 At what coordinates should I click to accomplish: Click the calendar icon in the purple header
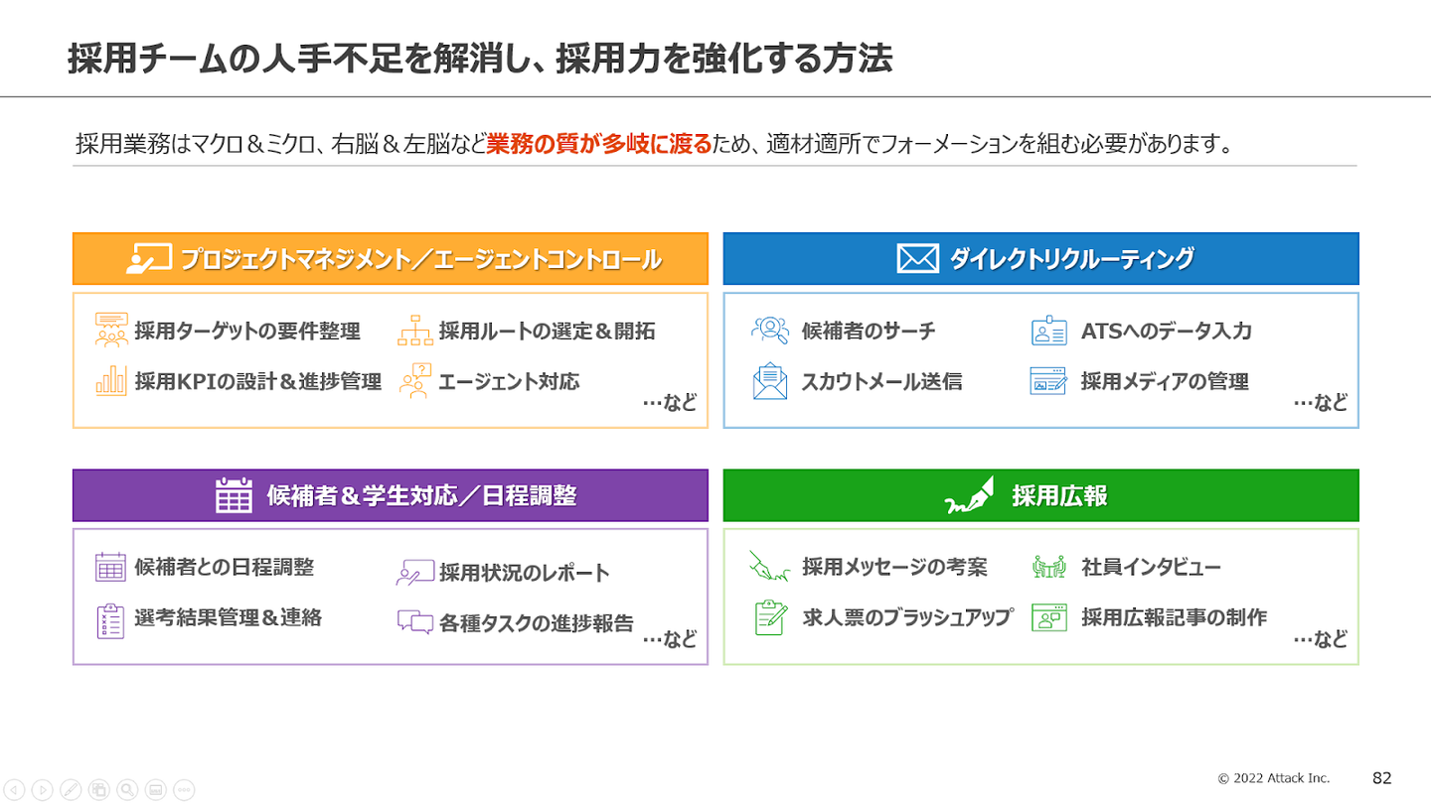(x=234, y=494)
